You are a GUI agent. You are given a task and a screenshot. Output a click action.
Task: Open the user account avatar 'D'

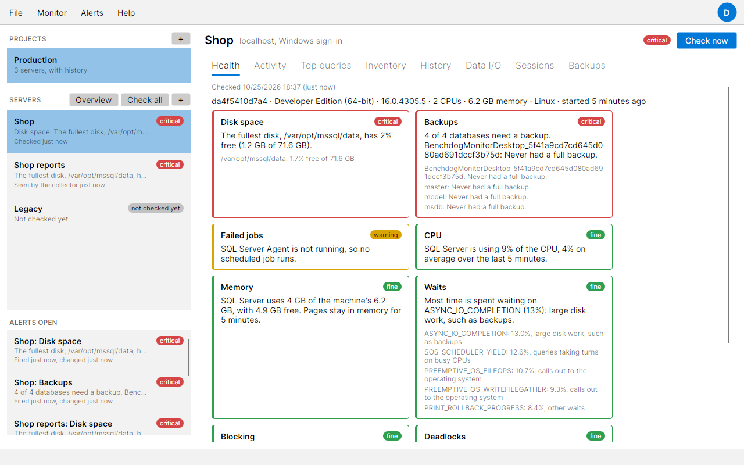tap(727, 12)
